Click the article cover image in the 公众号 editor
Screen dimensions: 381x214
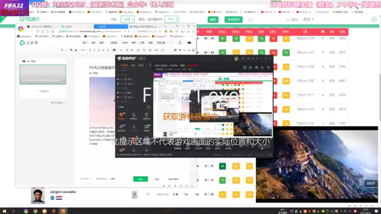point(102,101)
